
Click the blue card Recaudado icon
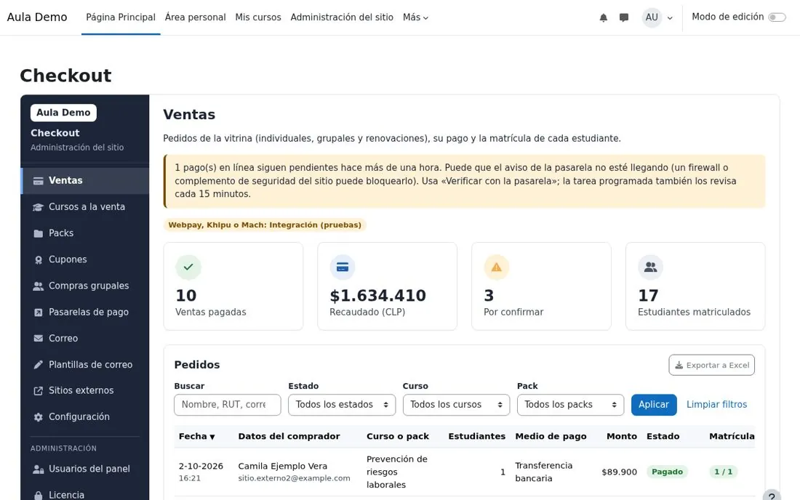tap(343, 267)
